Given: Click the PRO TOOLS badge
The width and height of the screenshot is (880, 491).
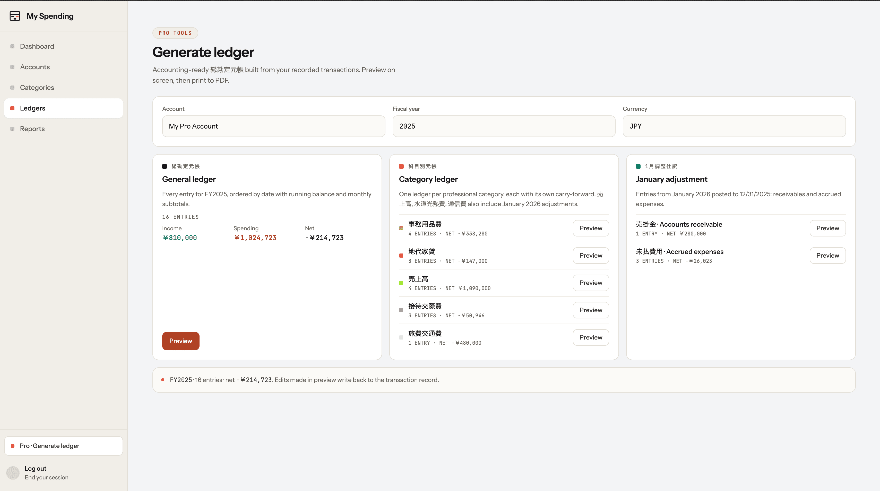Looking at the screenshot, I should click(175, 33).
